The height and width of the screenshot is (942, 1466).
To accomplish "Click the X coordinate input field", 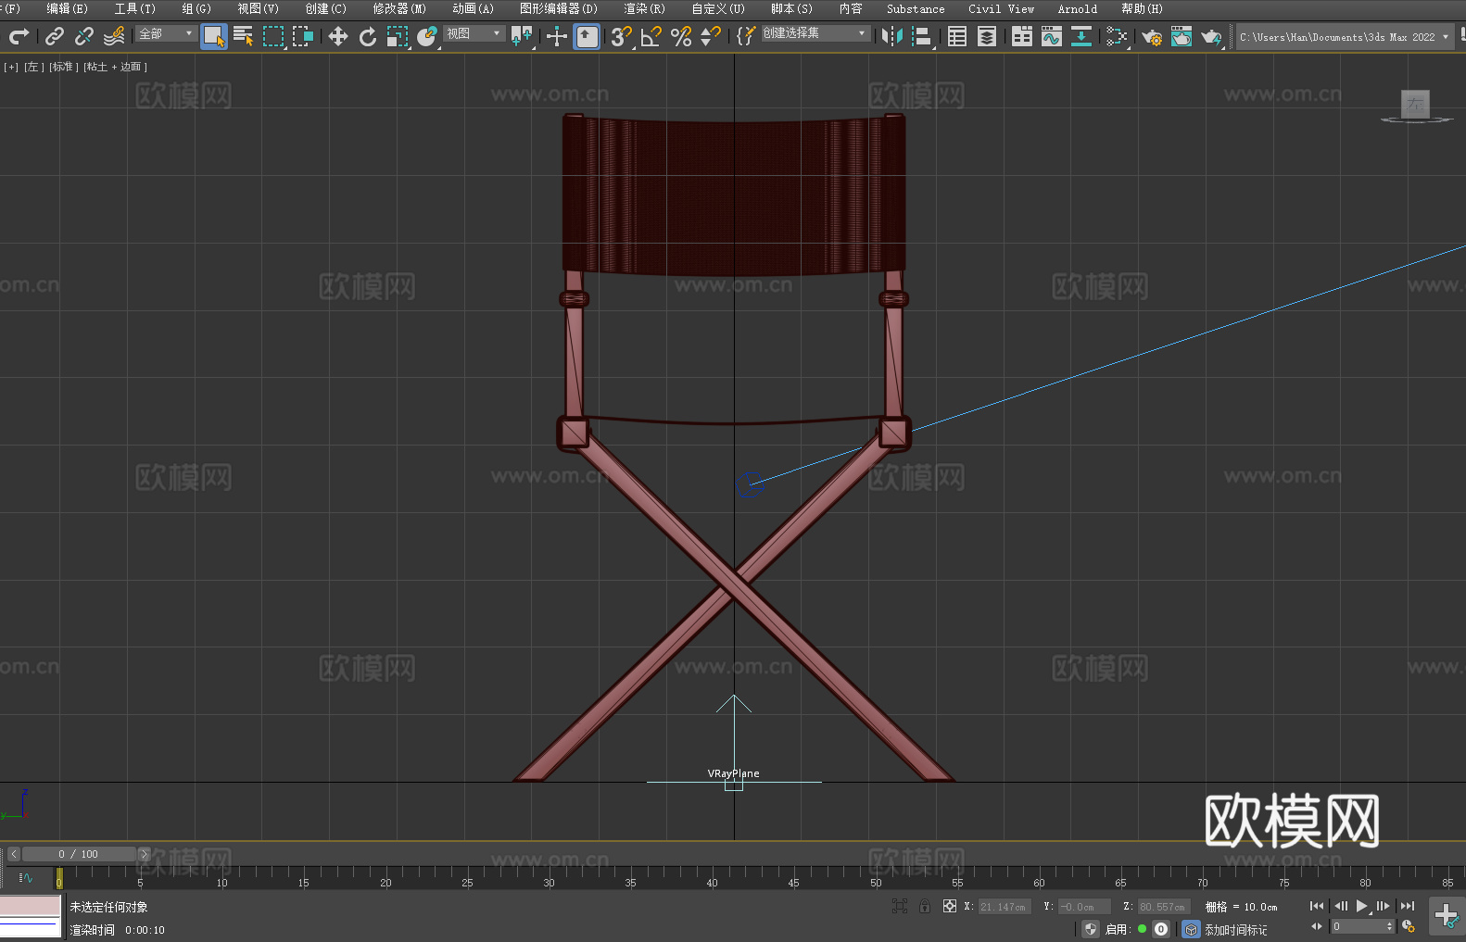I will [1005, 907].
